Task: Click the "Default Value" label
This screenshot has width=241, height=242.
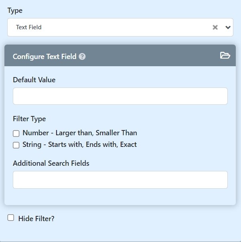Action: point(34,80)
